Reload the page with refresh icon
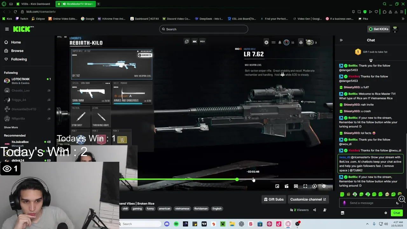407x229 pixels. pos(15,11)
